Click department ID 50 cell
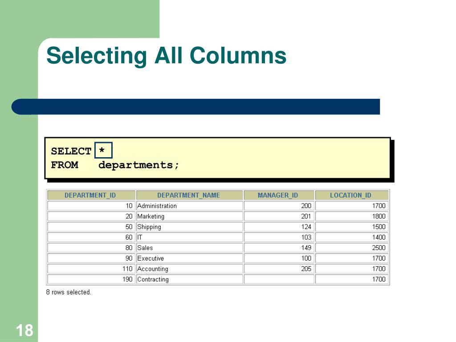 (x=91, y=227)
